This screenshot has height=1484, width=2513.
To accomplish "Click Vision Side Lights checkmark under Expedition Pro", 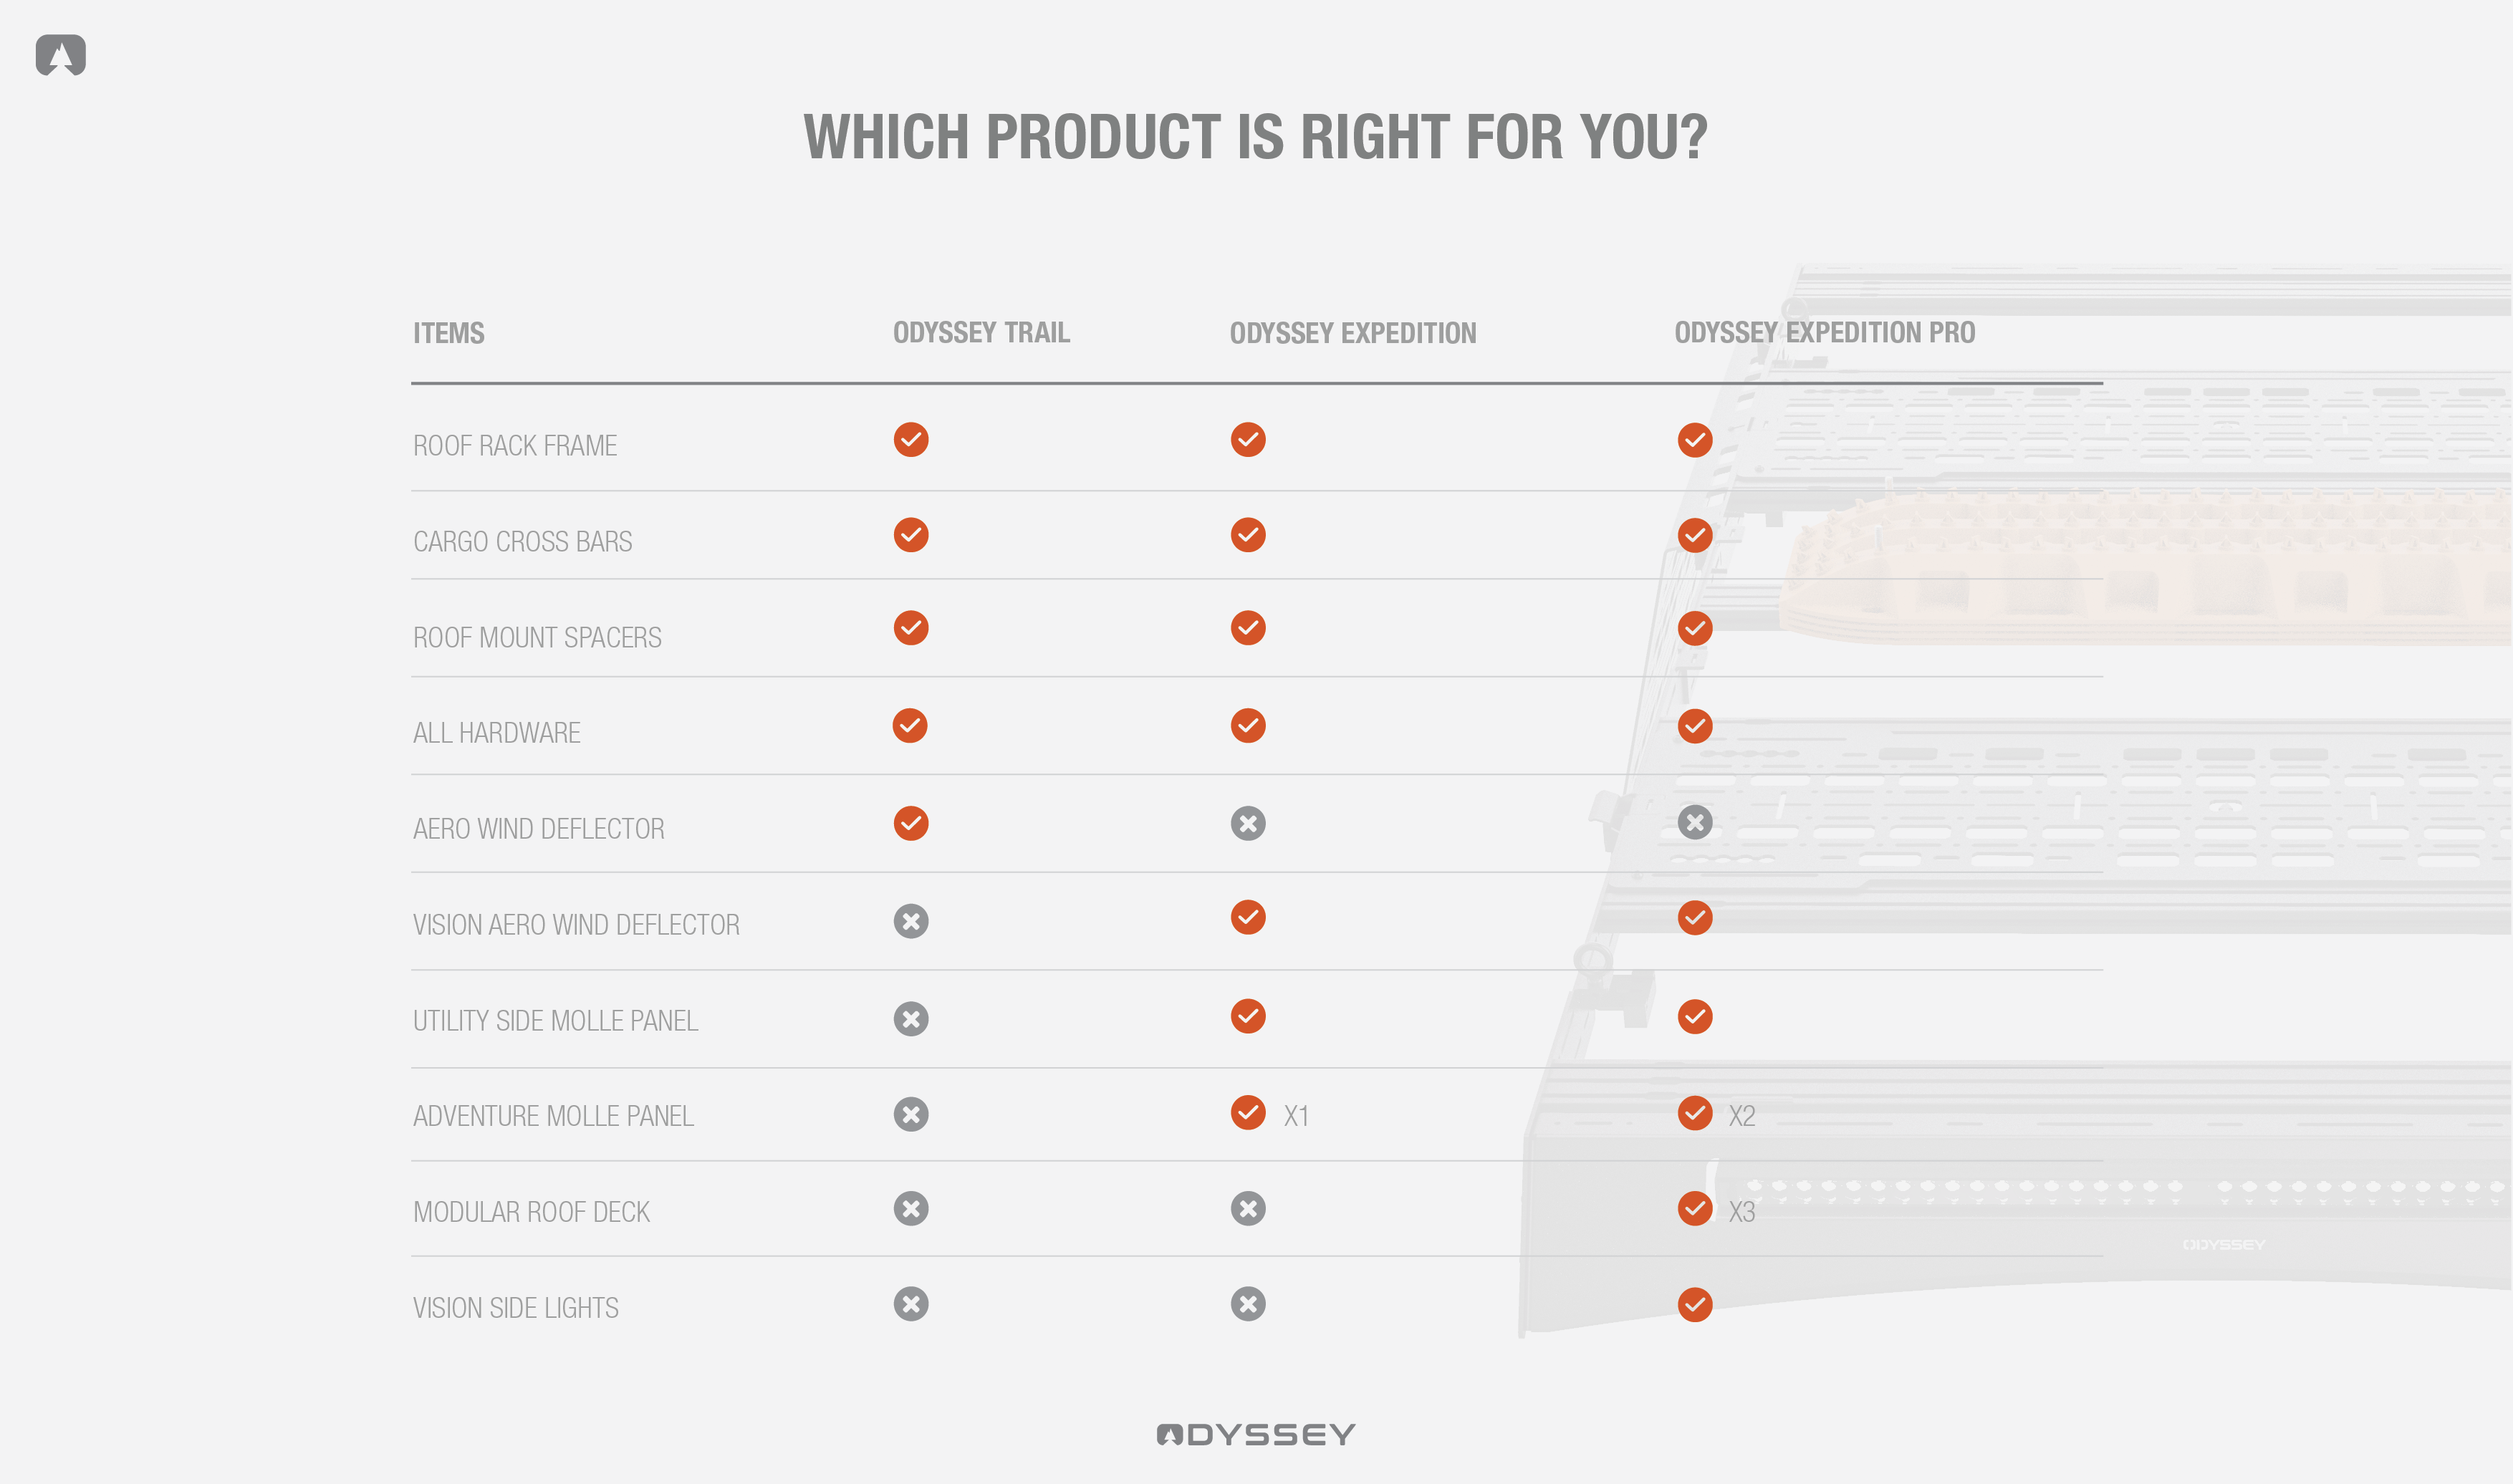I will [1695, 1304].
